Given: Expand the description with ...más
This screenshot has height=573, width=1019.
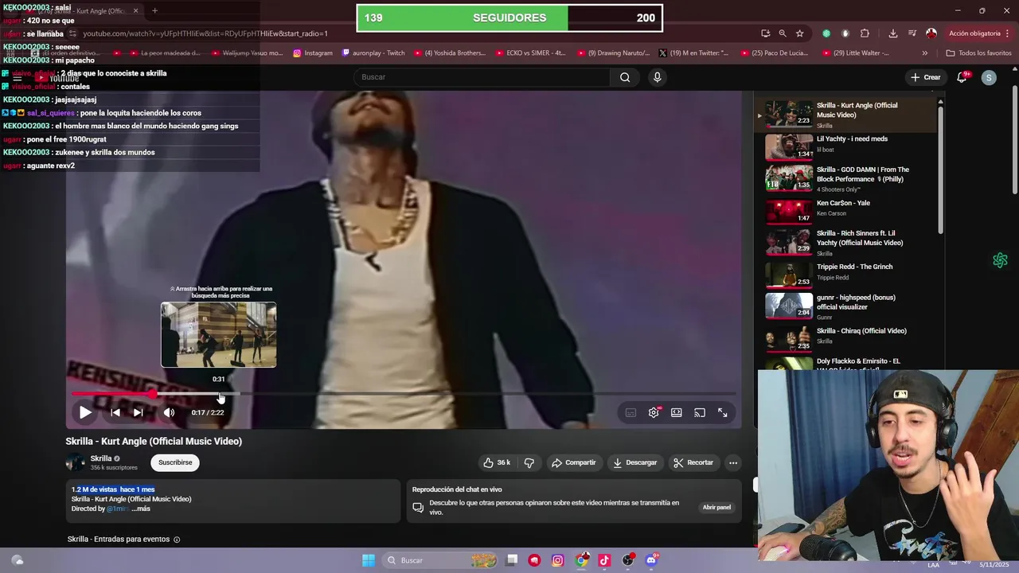Looking at the screenshot, I should click(141, 509).
